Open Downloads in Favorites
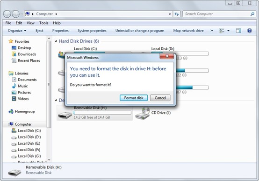Viewport: 259px width, 181px height. [x=27, y=54]
